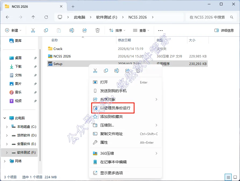Switch to details view in status bar
The image size is (240, 181).
tap(228, 177)
